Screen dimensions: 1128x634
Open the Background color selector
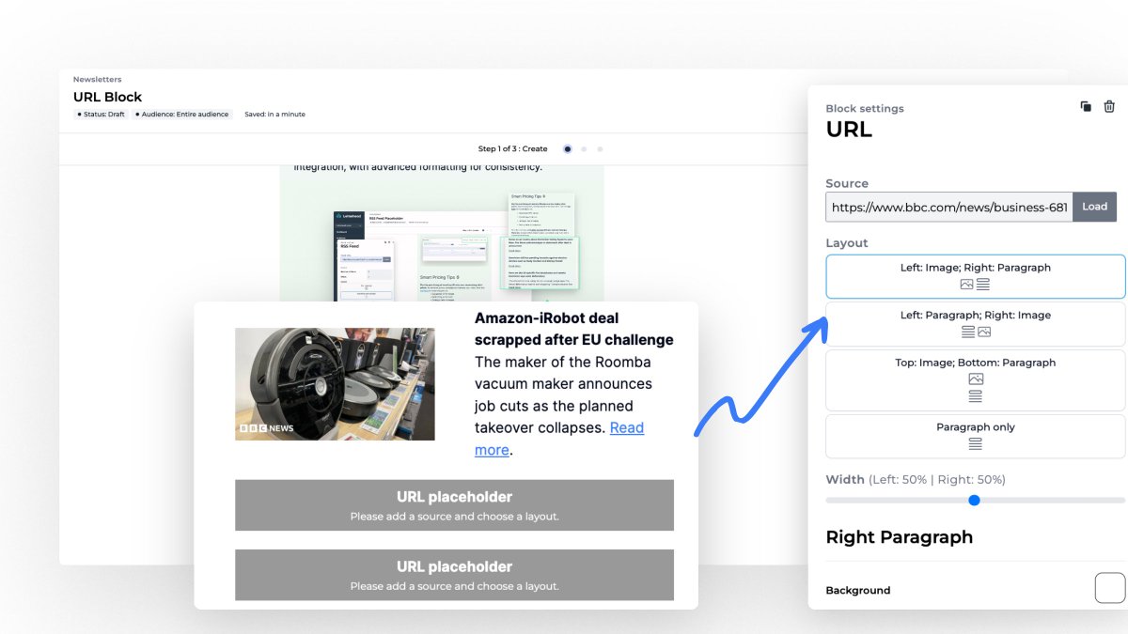[1108, 587]
